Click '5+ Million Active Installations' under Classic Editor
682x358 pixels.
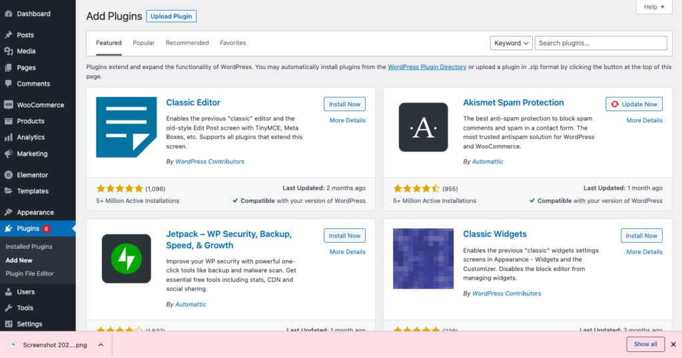tap(137, 201)
